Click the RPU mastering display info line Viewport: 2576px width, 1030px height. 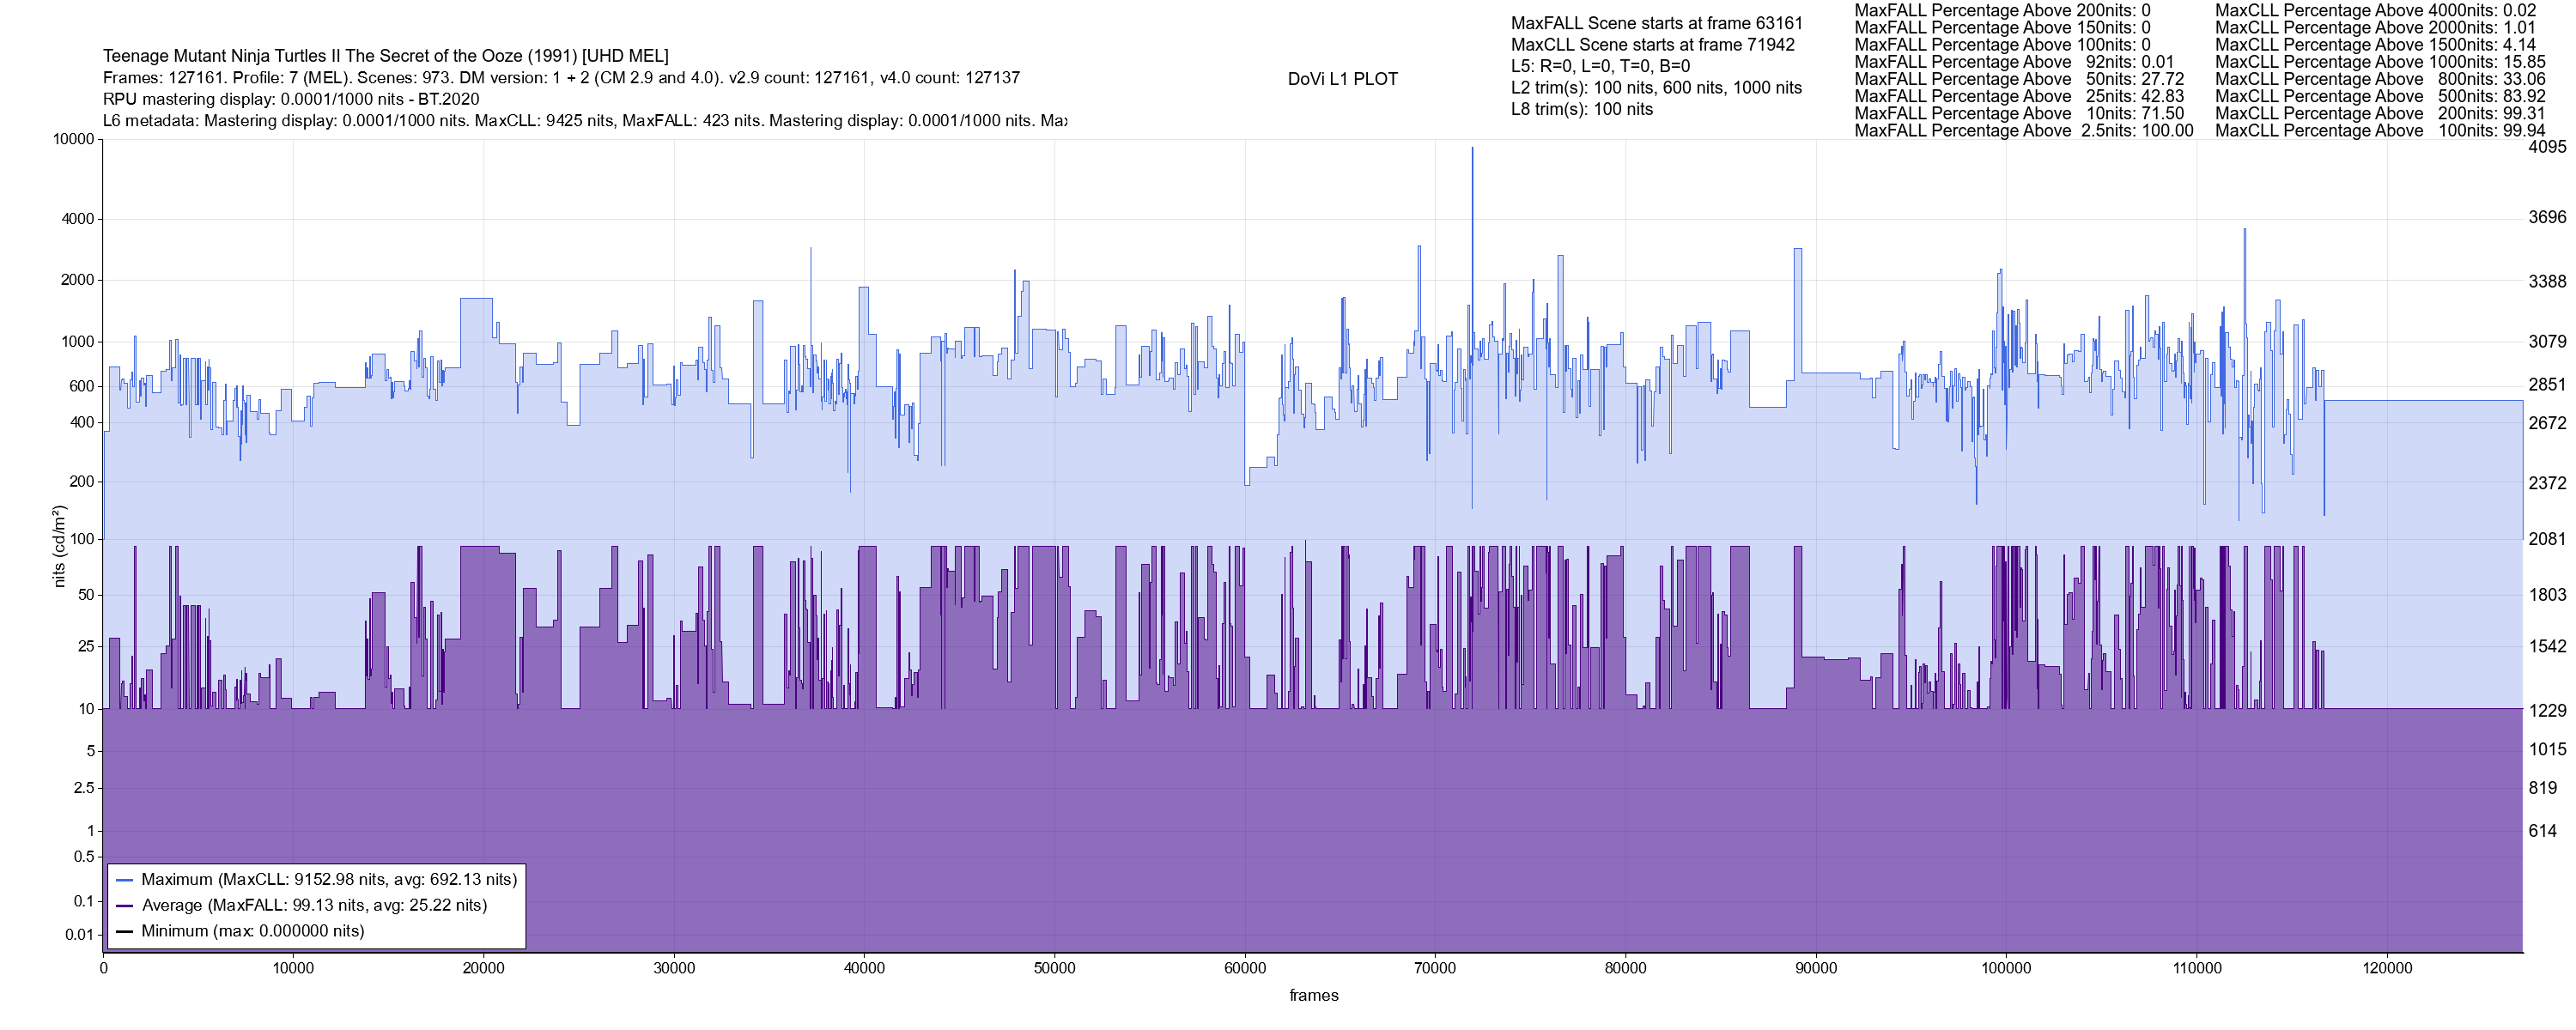pos(291,99)
